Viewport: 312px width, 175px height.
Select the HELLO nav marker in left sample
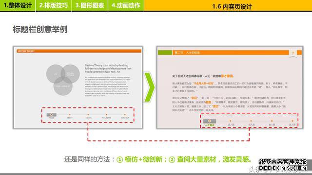coord(51,115)
